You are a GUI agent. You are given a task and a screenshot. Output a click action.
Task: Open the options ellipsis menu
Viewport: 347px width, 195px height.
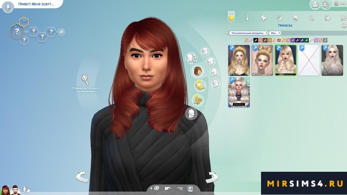coord(343,4)
